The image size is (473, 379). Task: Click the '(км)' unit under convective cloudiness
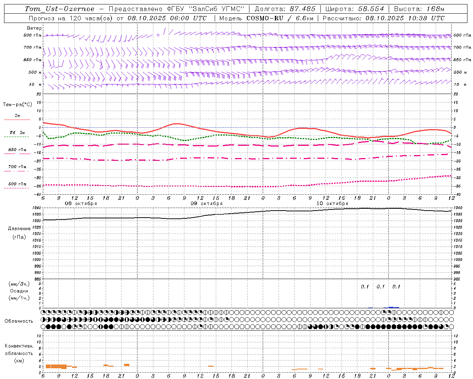(x=19, y=360)
